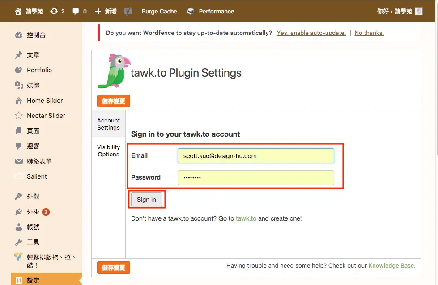438x285 pixels.
Task: Click the 輕鬆排版拖 page builder icon
Action: click(18, 256)
